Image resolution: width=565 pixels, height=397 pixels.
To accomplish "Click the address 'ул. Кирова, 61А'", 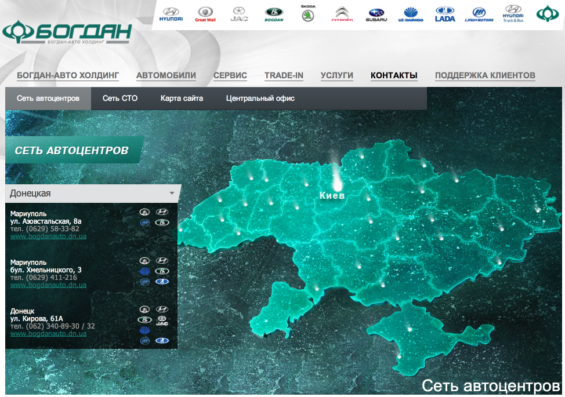I will [37, 319].
